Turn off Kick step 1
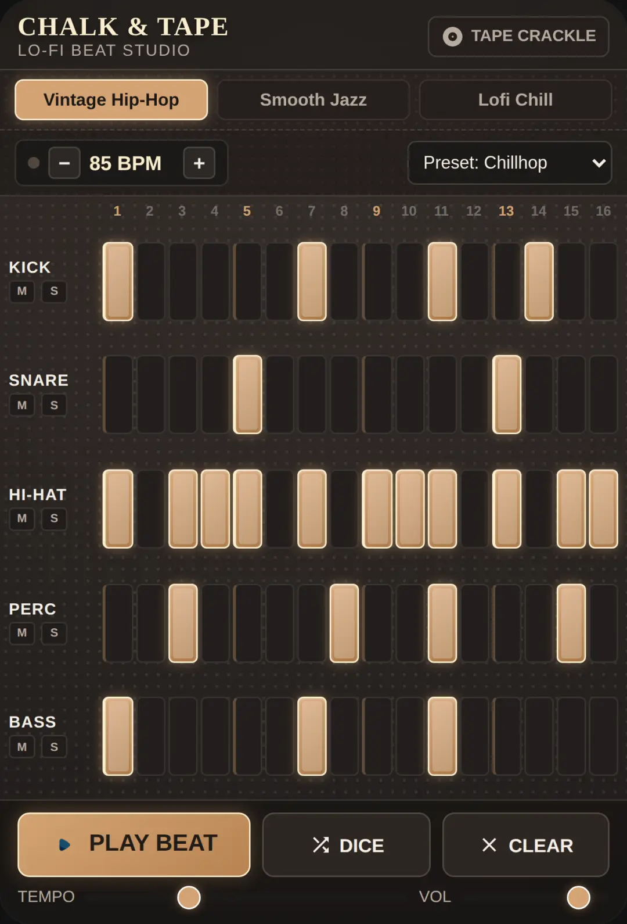This screenshot has width=627, height=924. click(118, 282)
